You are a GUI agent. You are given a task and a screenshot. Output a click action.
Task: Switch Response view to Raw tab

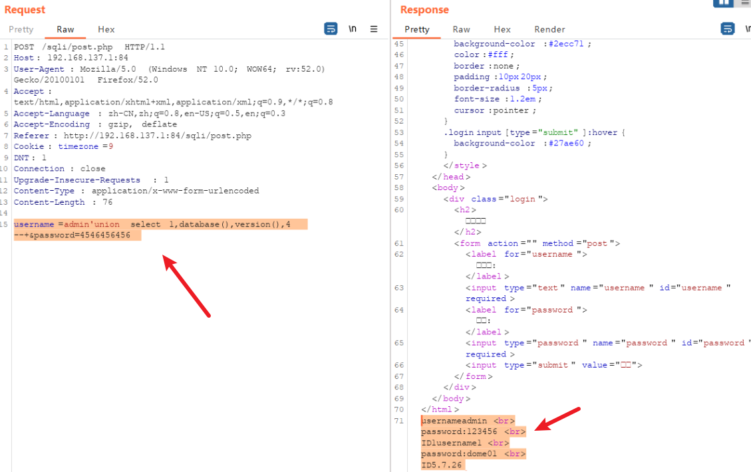point(461,29)
